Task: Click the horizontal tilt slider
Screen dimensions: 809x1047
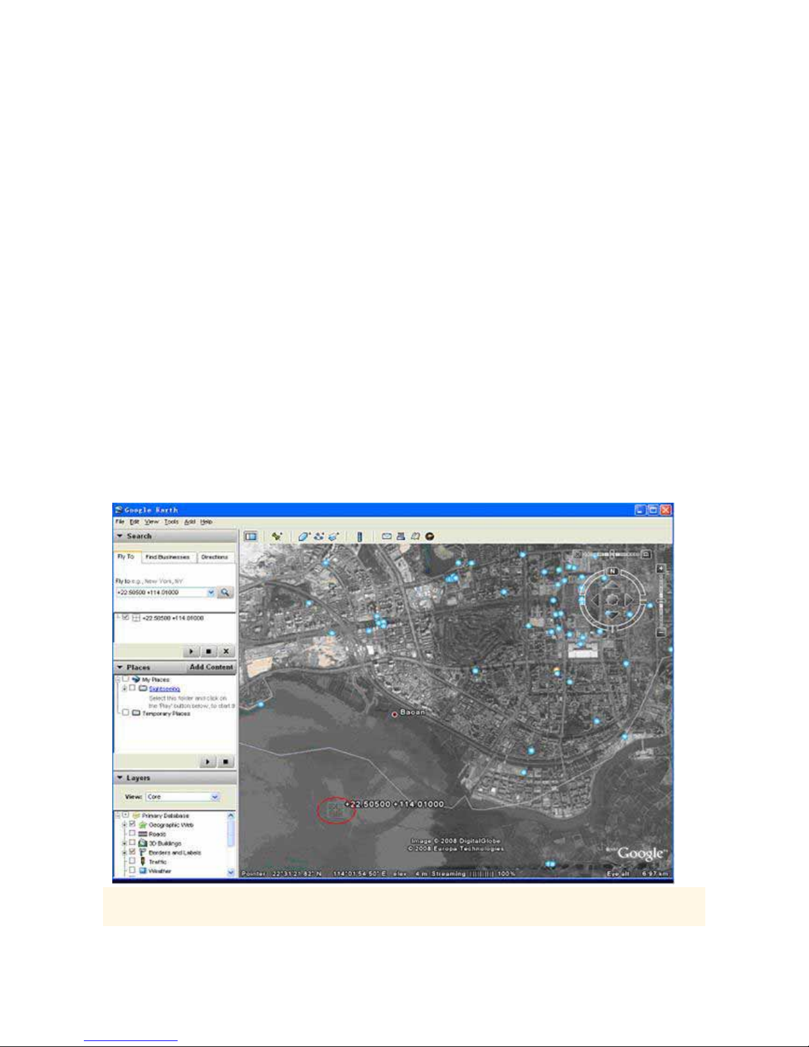Action: 612,554
